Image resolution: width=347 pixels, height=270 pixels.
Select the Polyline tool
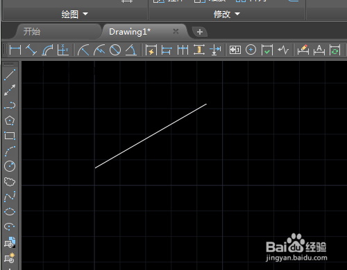coord(10,105)
